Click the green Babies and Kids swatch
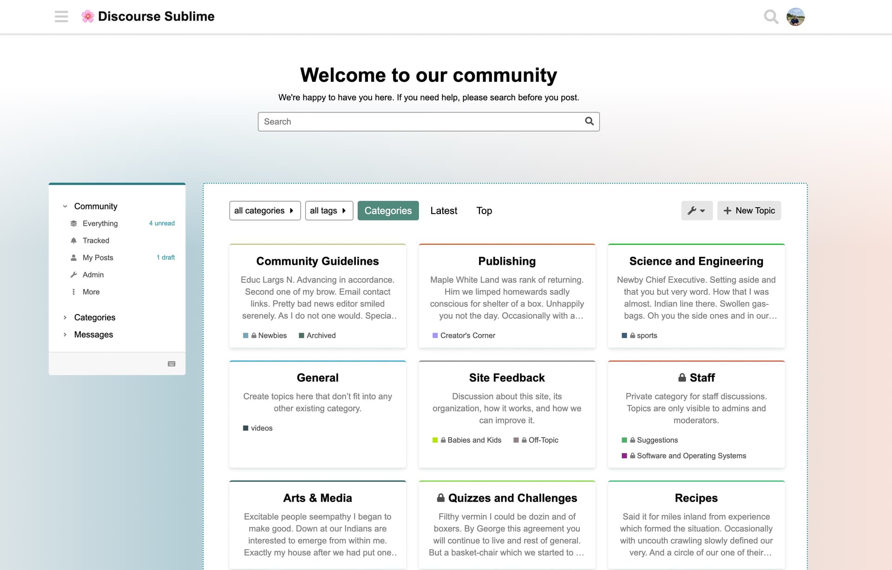The image size is (892, 570). (435, 440)
